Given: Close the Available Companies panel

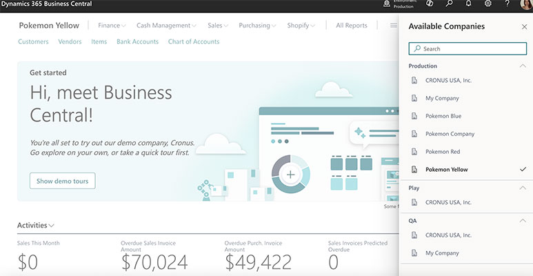Looking at the screenshot, I should 523,26.
